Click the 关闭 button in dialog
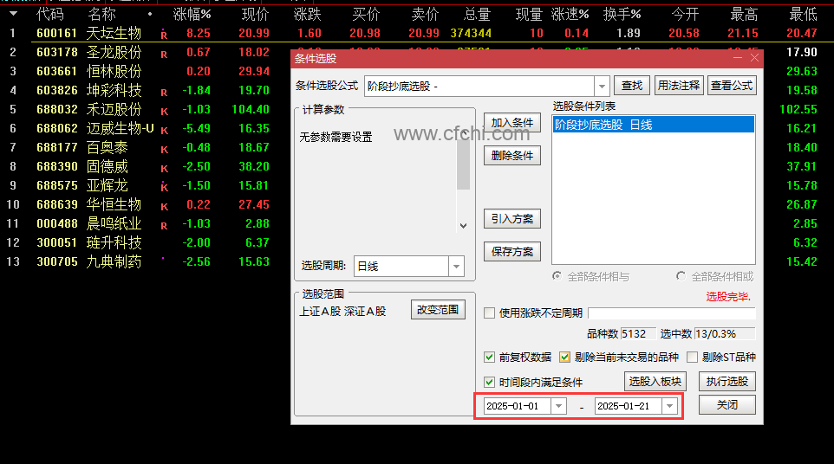 point(727,405)
